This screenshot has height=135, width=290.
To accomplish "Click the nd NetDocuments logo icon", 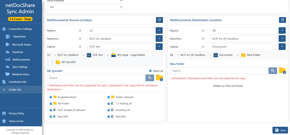I will click(8, 60).
